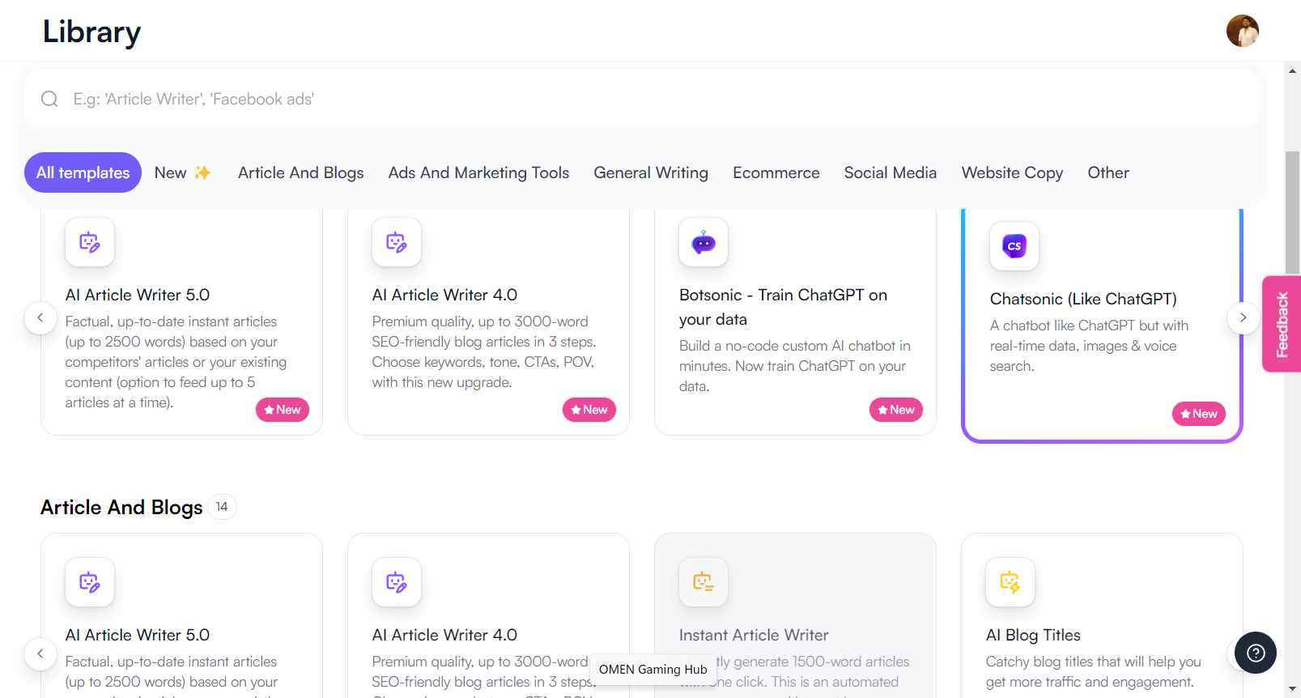Screen dimensions: 1301x698
Task: Select the All templates filter
Action: (x=83, y=172)
